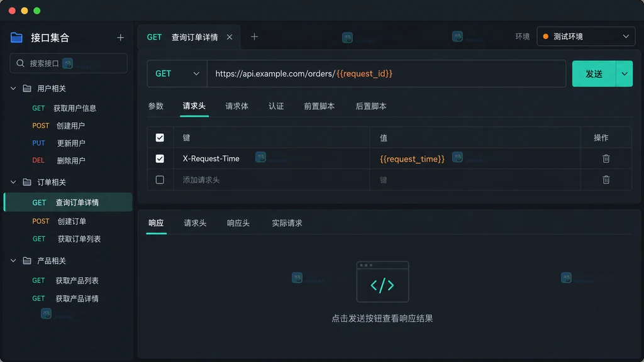The image size is (644, 362).
Task: Click the empty value field placeholder 键
Action: 383,180
